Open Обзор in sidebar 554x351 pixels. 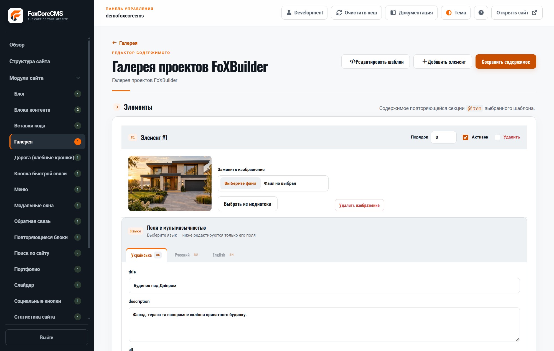point(17,45)
